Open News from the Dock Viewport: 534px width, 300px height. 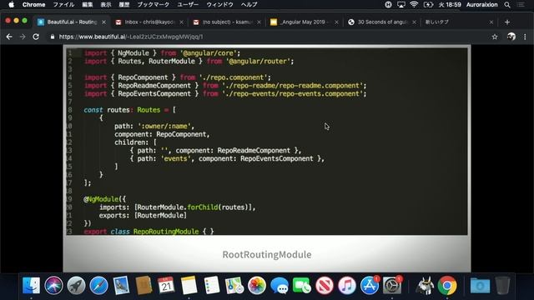(325, 285)
